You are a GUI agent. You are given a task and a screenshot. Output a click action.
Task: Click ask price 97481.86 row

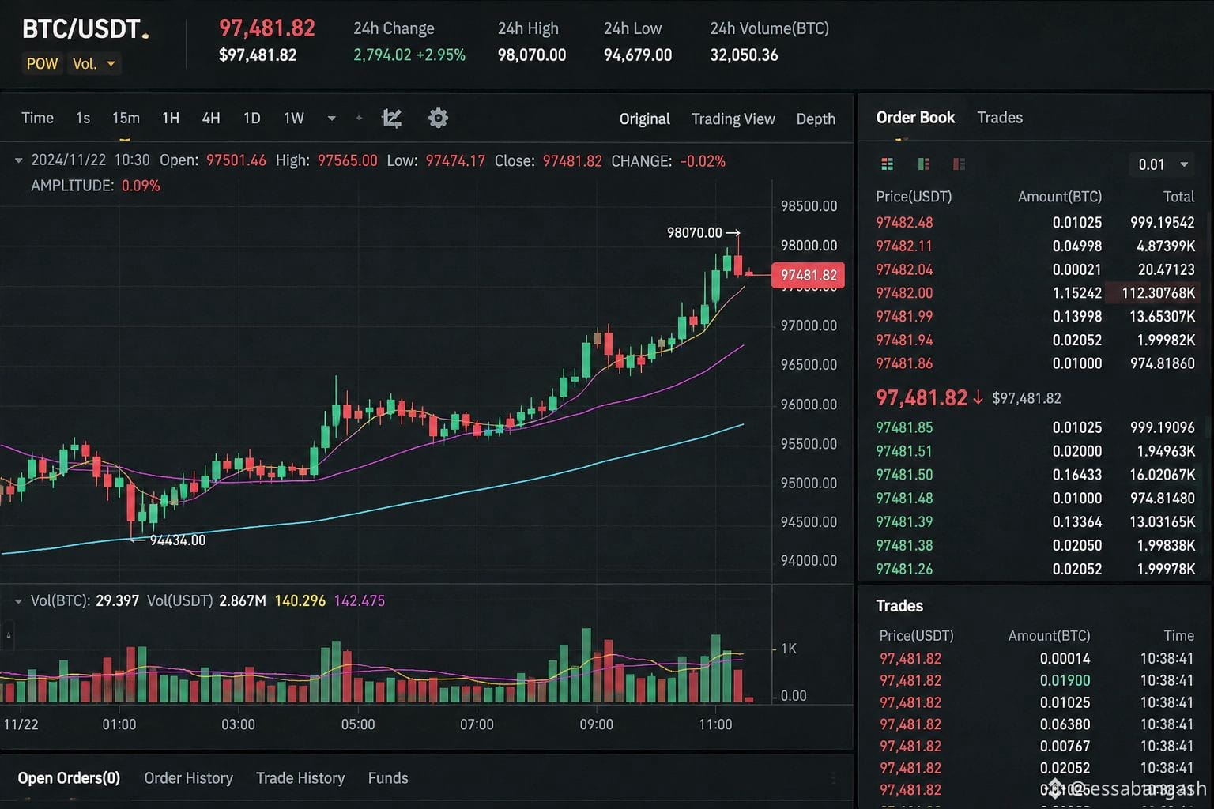(x=1035, y=364)
